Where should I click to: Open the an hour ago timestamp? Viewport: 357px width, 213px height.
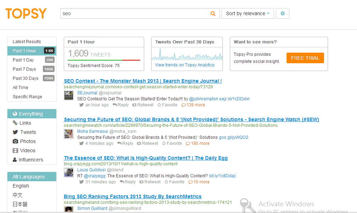97,105
